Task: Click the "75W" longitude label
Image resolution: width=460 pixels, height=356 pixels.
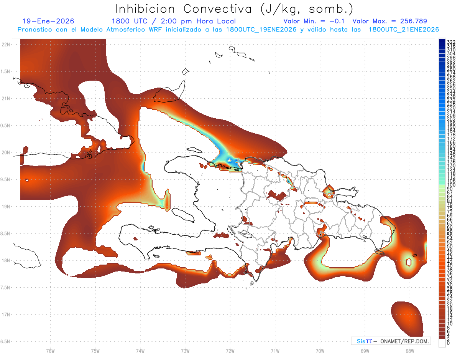Action: (95, 351)
